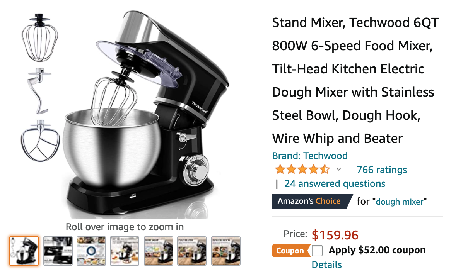Expand the star rating breakdown chevron
Viewport: 451px width, 278px height.
339,169
